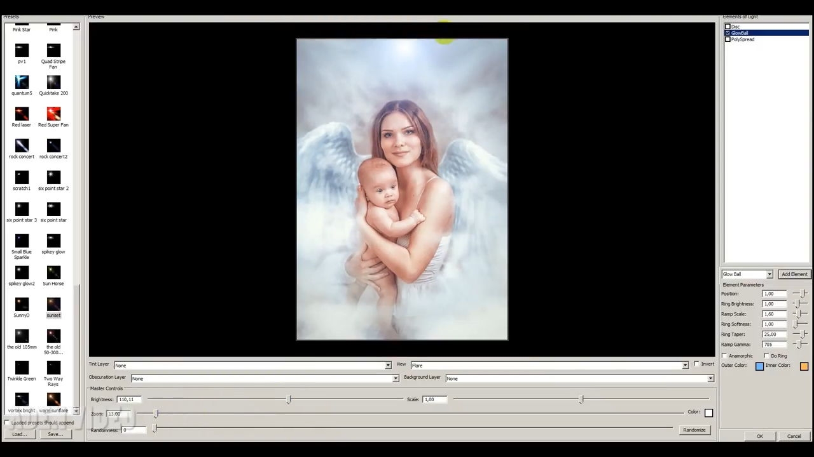Viewport: 814px width, 457px height.
Task: Click the Brightness slider handle
Action: 289,399
